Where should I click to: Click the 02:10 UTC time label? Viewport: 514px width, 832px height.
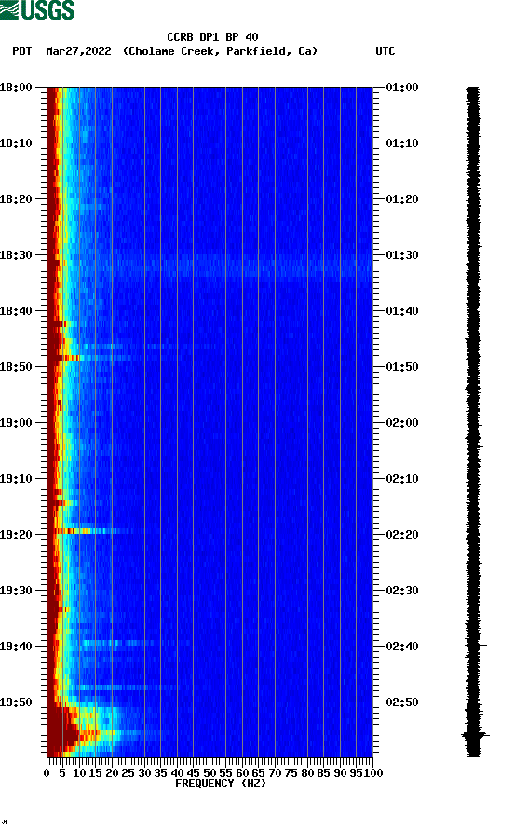(402, 479)
